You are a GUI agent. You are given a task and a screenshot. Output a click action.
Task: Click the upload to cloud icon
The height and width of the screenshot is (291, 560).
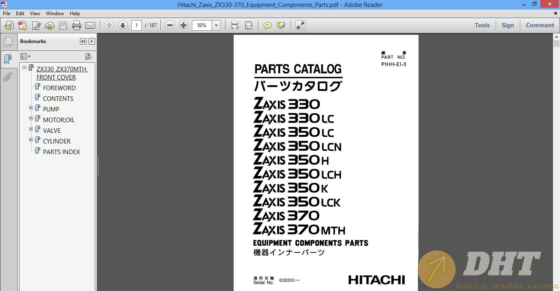50,25
